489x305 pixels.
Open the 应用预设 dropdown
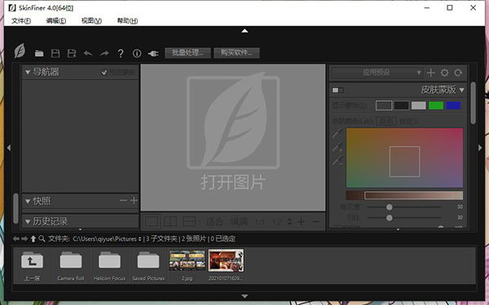[x=377, y=73]
